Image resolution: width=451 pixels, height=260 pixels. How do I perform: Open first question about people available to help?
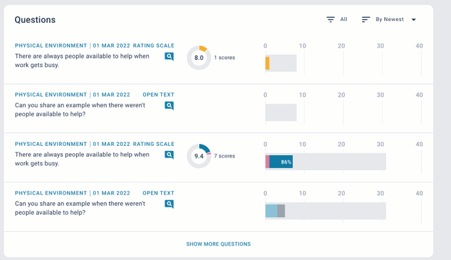point(82,60)
